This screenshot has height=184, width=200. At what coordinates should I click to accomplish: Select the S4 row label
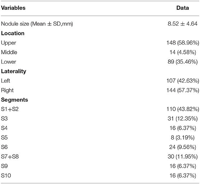pos(4,128)
